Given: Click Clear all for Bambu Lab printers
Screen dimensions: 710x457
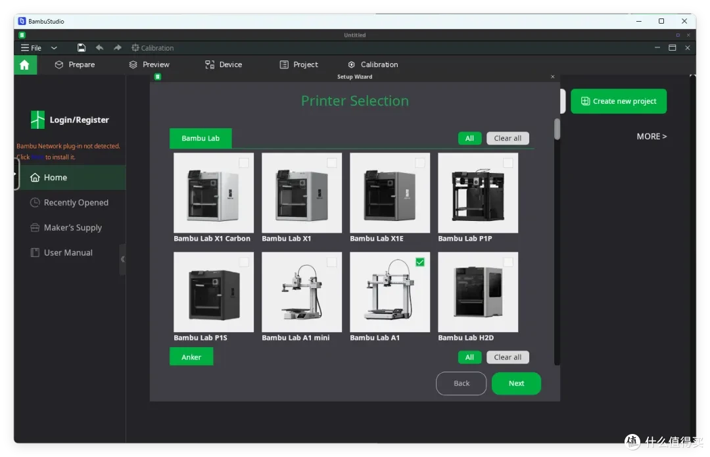Looking at the screenshot, I should point(508,138).
